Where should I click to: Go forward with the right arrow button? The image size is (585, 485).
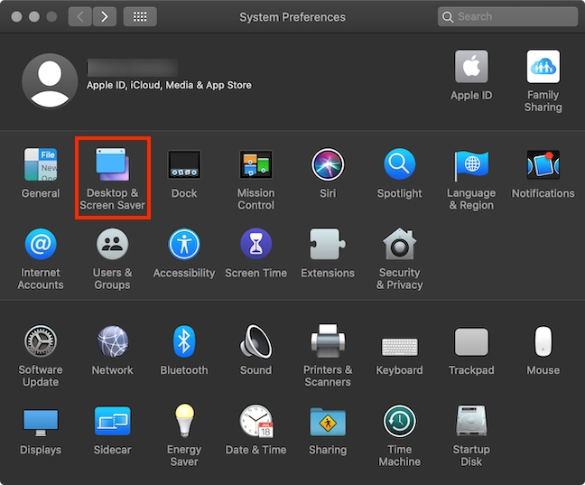pos(105,16)
